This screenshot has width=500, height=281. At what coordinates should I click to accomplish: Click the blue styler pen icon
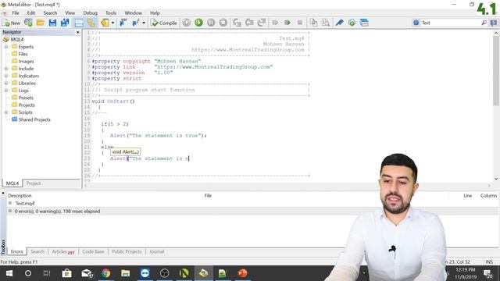[x=339, y=23]
